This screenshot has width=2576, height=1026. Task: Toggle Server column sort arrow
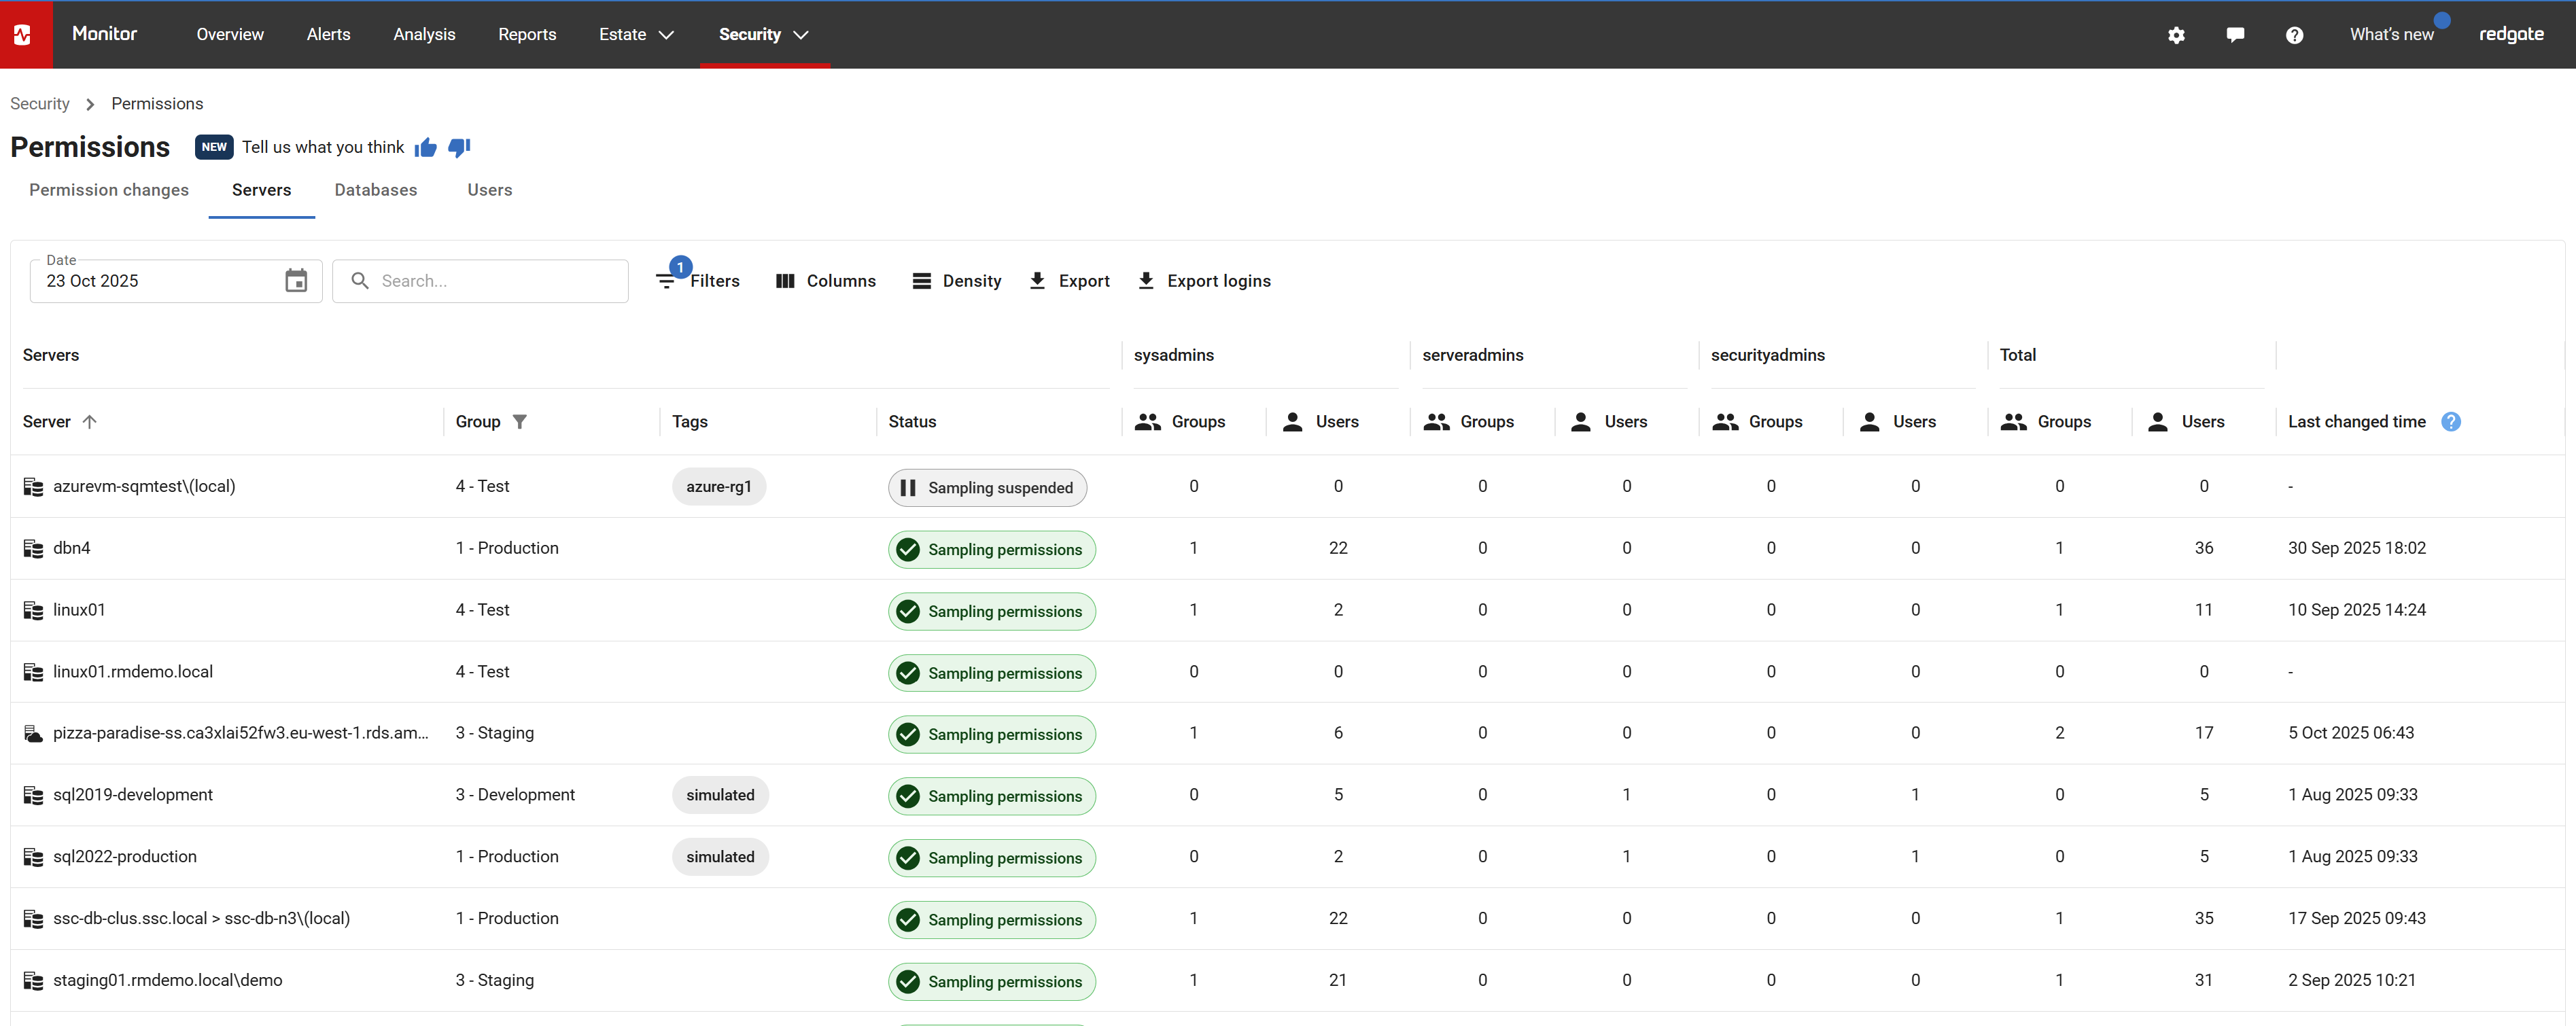click(x=90, y=422)
